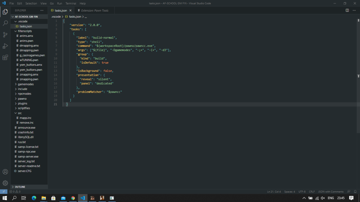
Task: Click the remote window indicator in status bar
Action: [4, 192]
